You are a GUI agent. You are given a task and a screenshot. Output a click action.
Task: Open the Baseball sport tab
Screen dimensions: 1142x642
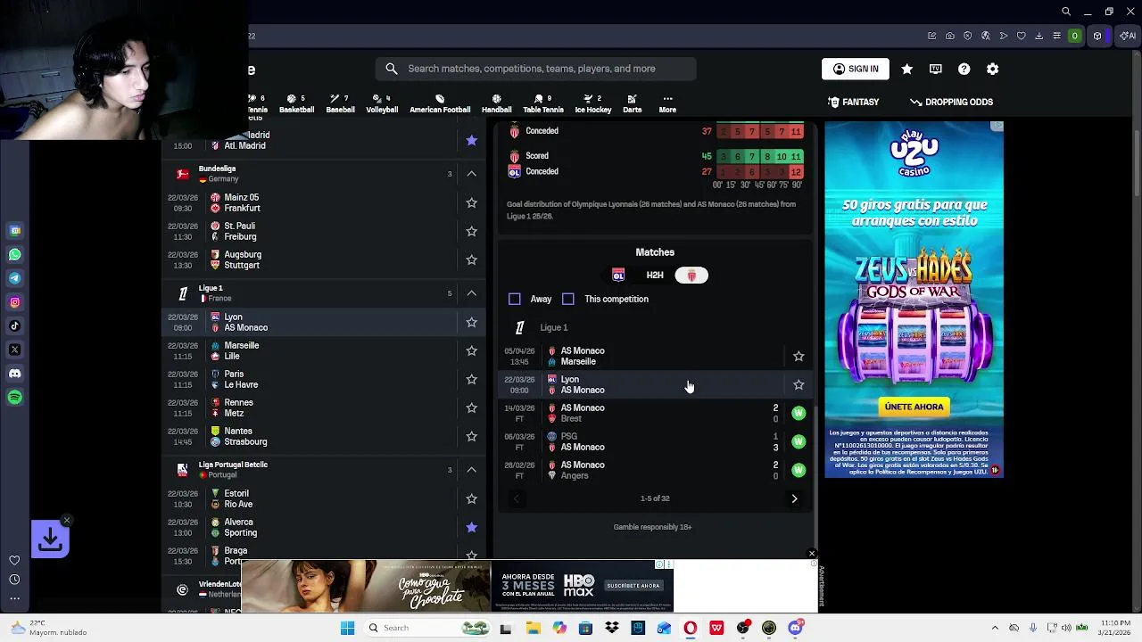(340, 103)
